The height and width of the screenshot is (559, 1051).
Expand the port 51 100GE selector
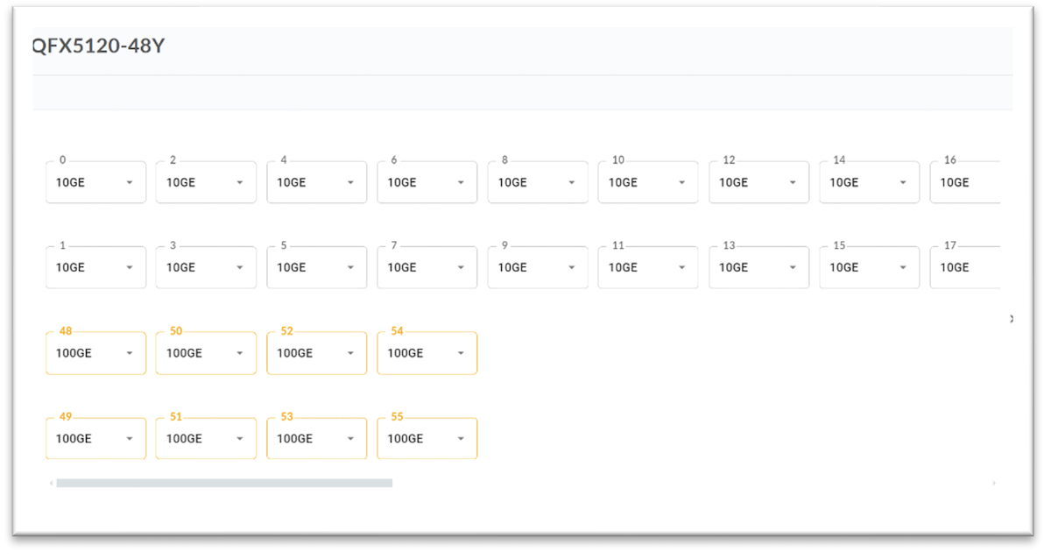[x=206, y=438]
